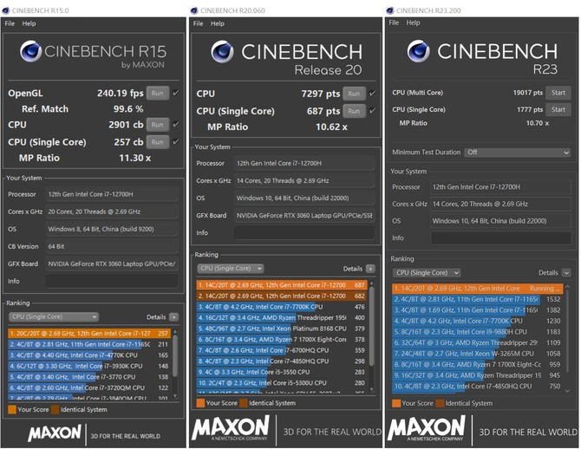581x449 pixels.
Task: Select R15 top ranking row scoring 257
Action: click(x=89, y=334)
